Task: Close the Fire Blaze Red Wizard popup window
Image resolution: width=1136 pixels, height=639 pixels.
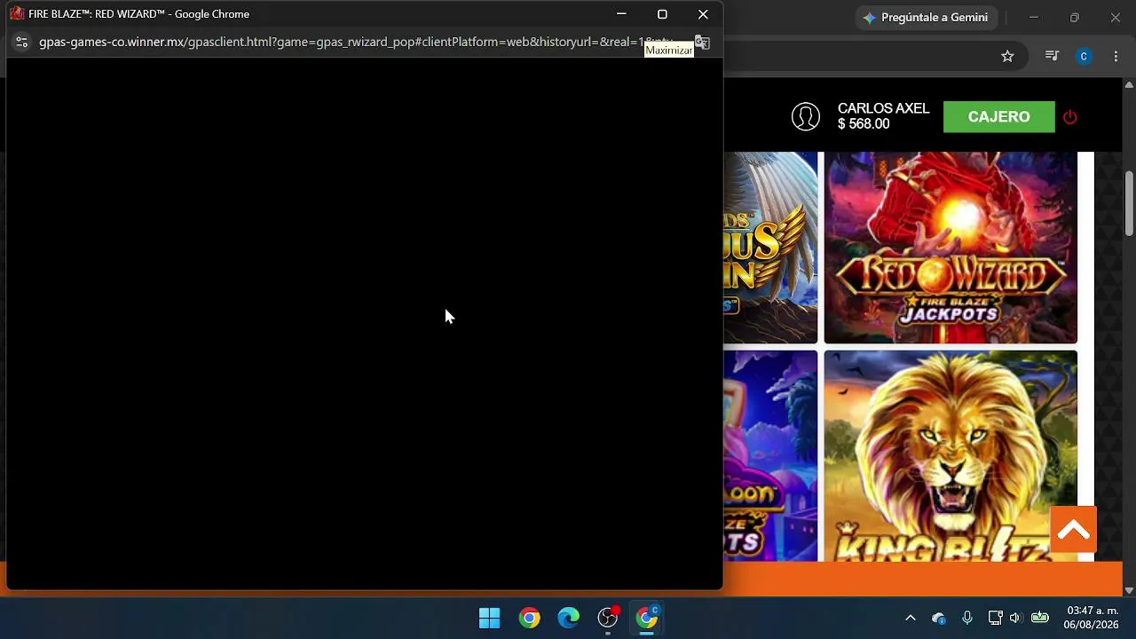Action: point(703,14)
